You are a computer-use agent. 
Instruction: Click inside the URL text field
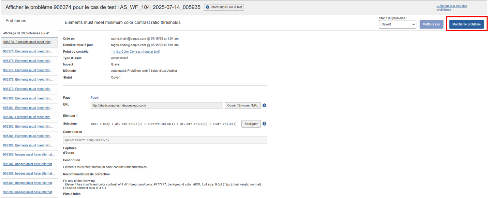(x=157, y=105)
